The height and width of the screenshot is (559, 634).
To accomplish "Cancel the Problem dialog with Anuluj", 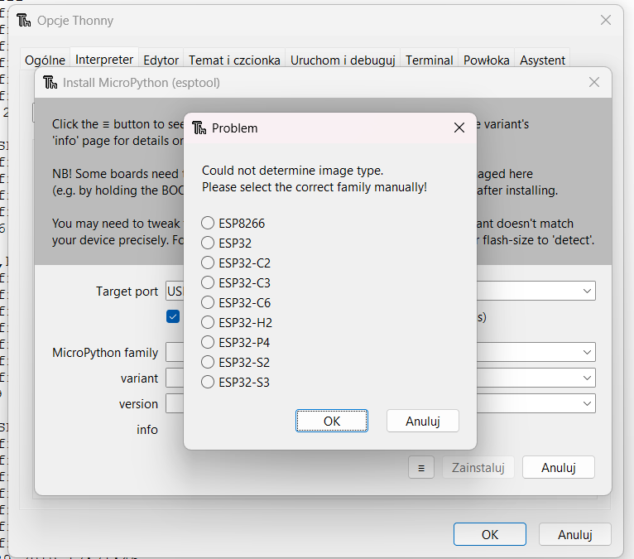I will point(423,421).
